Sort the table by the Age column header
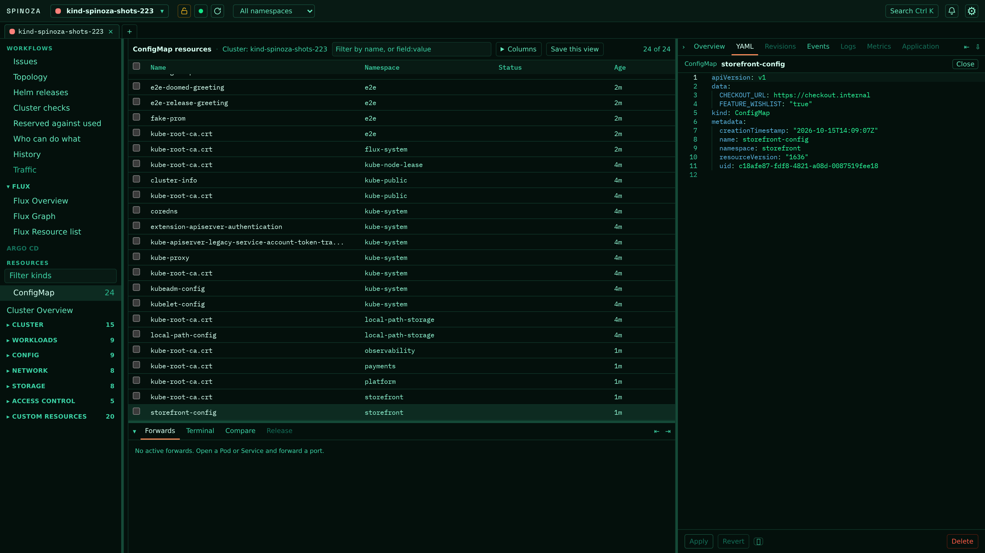The image size is (985, 553). point(620,68)
